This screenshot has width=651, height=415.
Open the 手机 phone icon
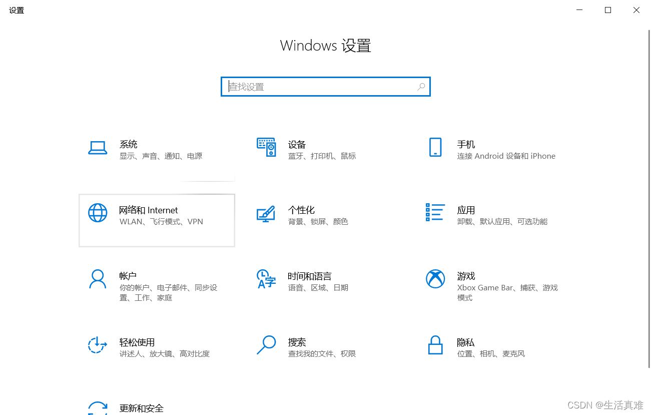(x=435, y=147)
